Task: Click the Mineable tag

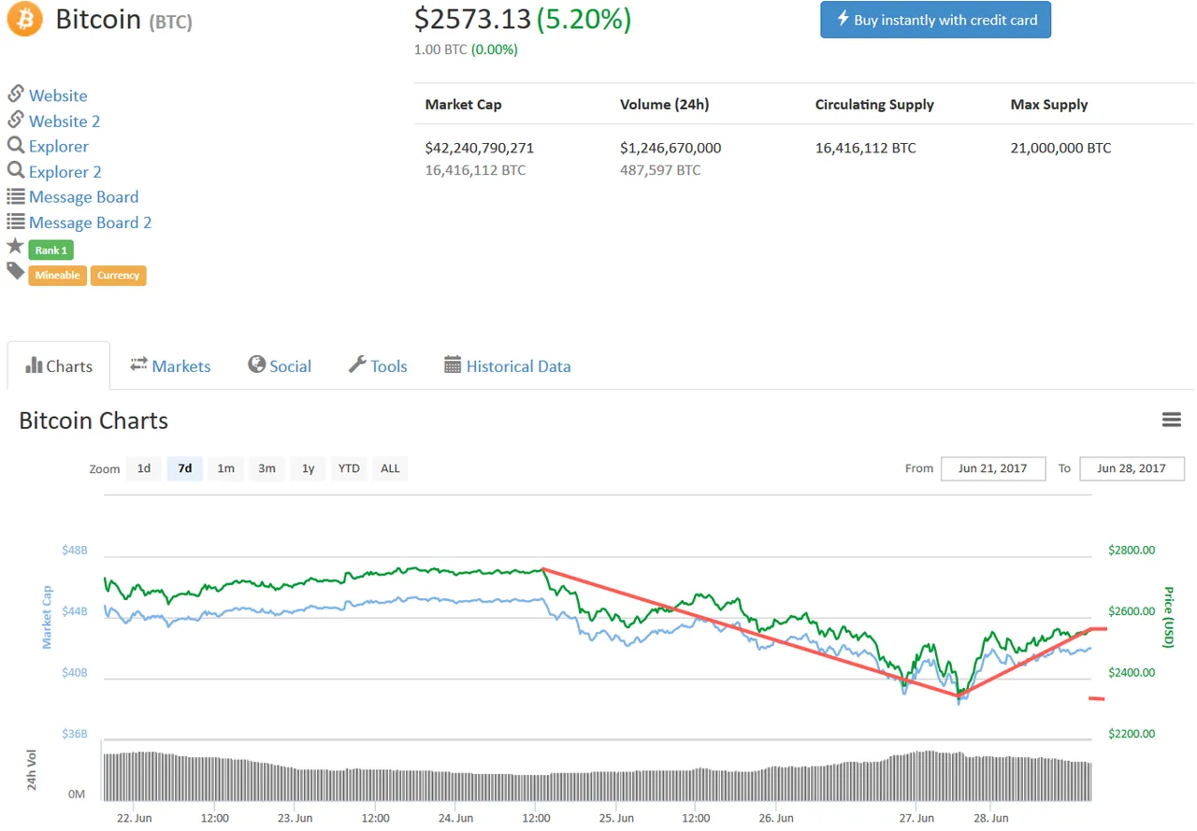Action: [57, 275]
